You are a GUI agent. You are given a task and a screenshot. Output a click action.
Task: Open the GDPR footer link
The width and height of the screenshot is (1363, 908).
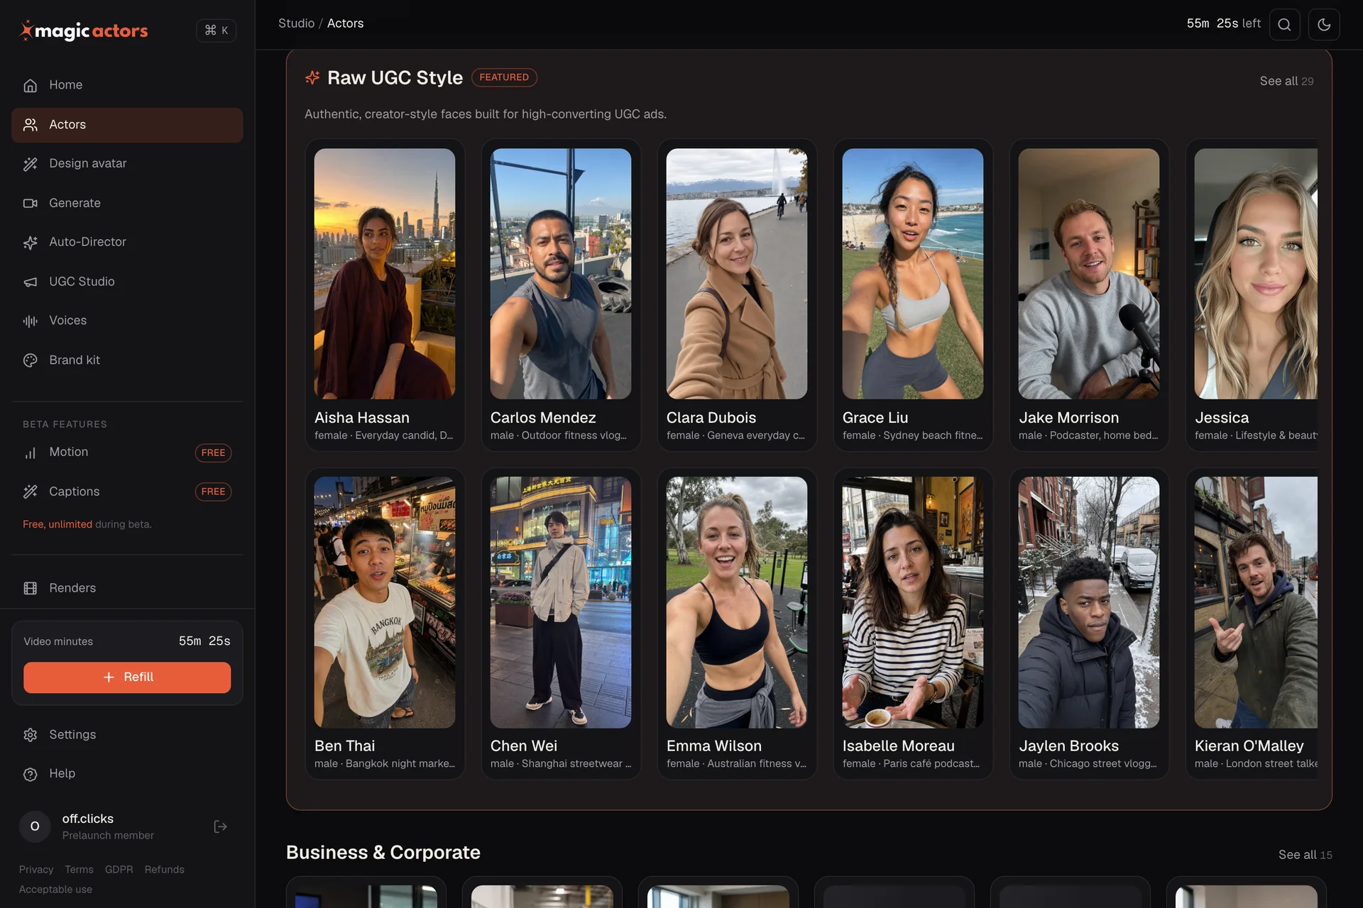click(119, 870)
